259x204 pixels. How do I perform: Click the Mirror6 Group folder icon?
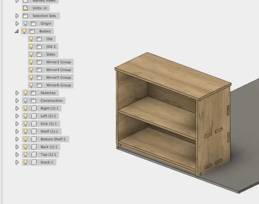pos(39,85)
